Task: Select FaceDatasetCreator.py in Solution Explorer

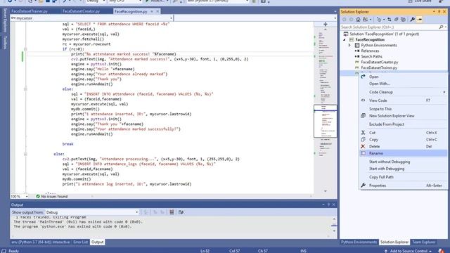Action: [x=379, y=62]
